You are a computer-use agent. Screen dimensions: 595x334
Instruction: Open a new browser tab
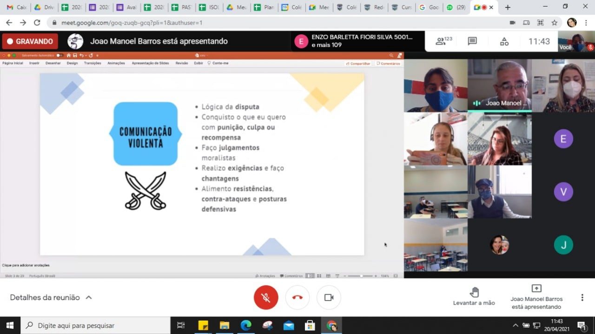508,7
